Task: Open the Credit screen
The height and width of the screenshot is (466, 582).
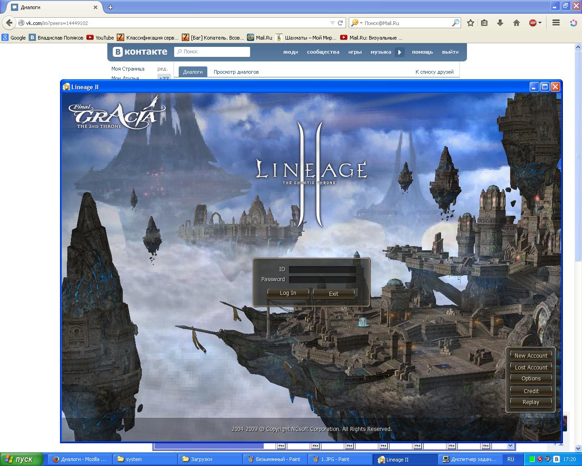Action: (x=531, y=391)
